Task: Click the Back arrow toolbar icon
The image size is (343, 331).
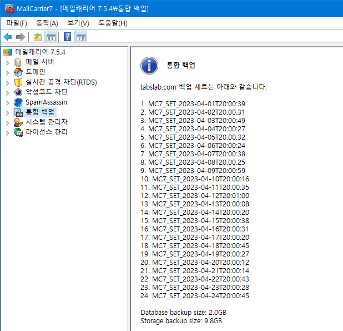Action: coord(8,37)
